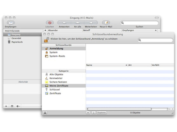Image resolution: width=177 pixels, height=132 pixels.
Task: Open the Papierkorb mailbox
Action: click(x=23, y=42)
